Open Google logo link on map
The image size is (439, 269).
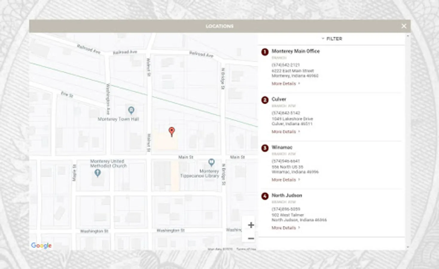tap(41, 245)
